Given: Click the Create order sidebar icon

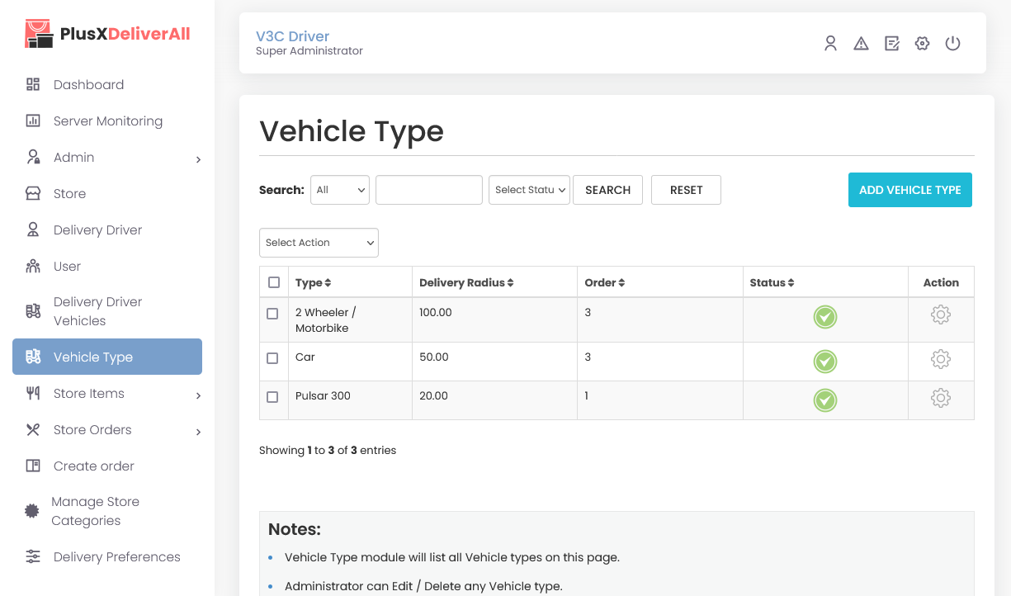Looking at the screenshot, I should click(x=33, y=466).
